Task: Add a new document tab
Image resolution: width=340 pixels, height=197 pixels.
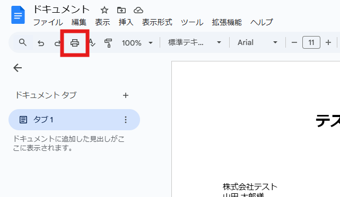Action: coord(126,95)
